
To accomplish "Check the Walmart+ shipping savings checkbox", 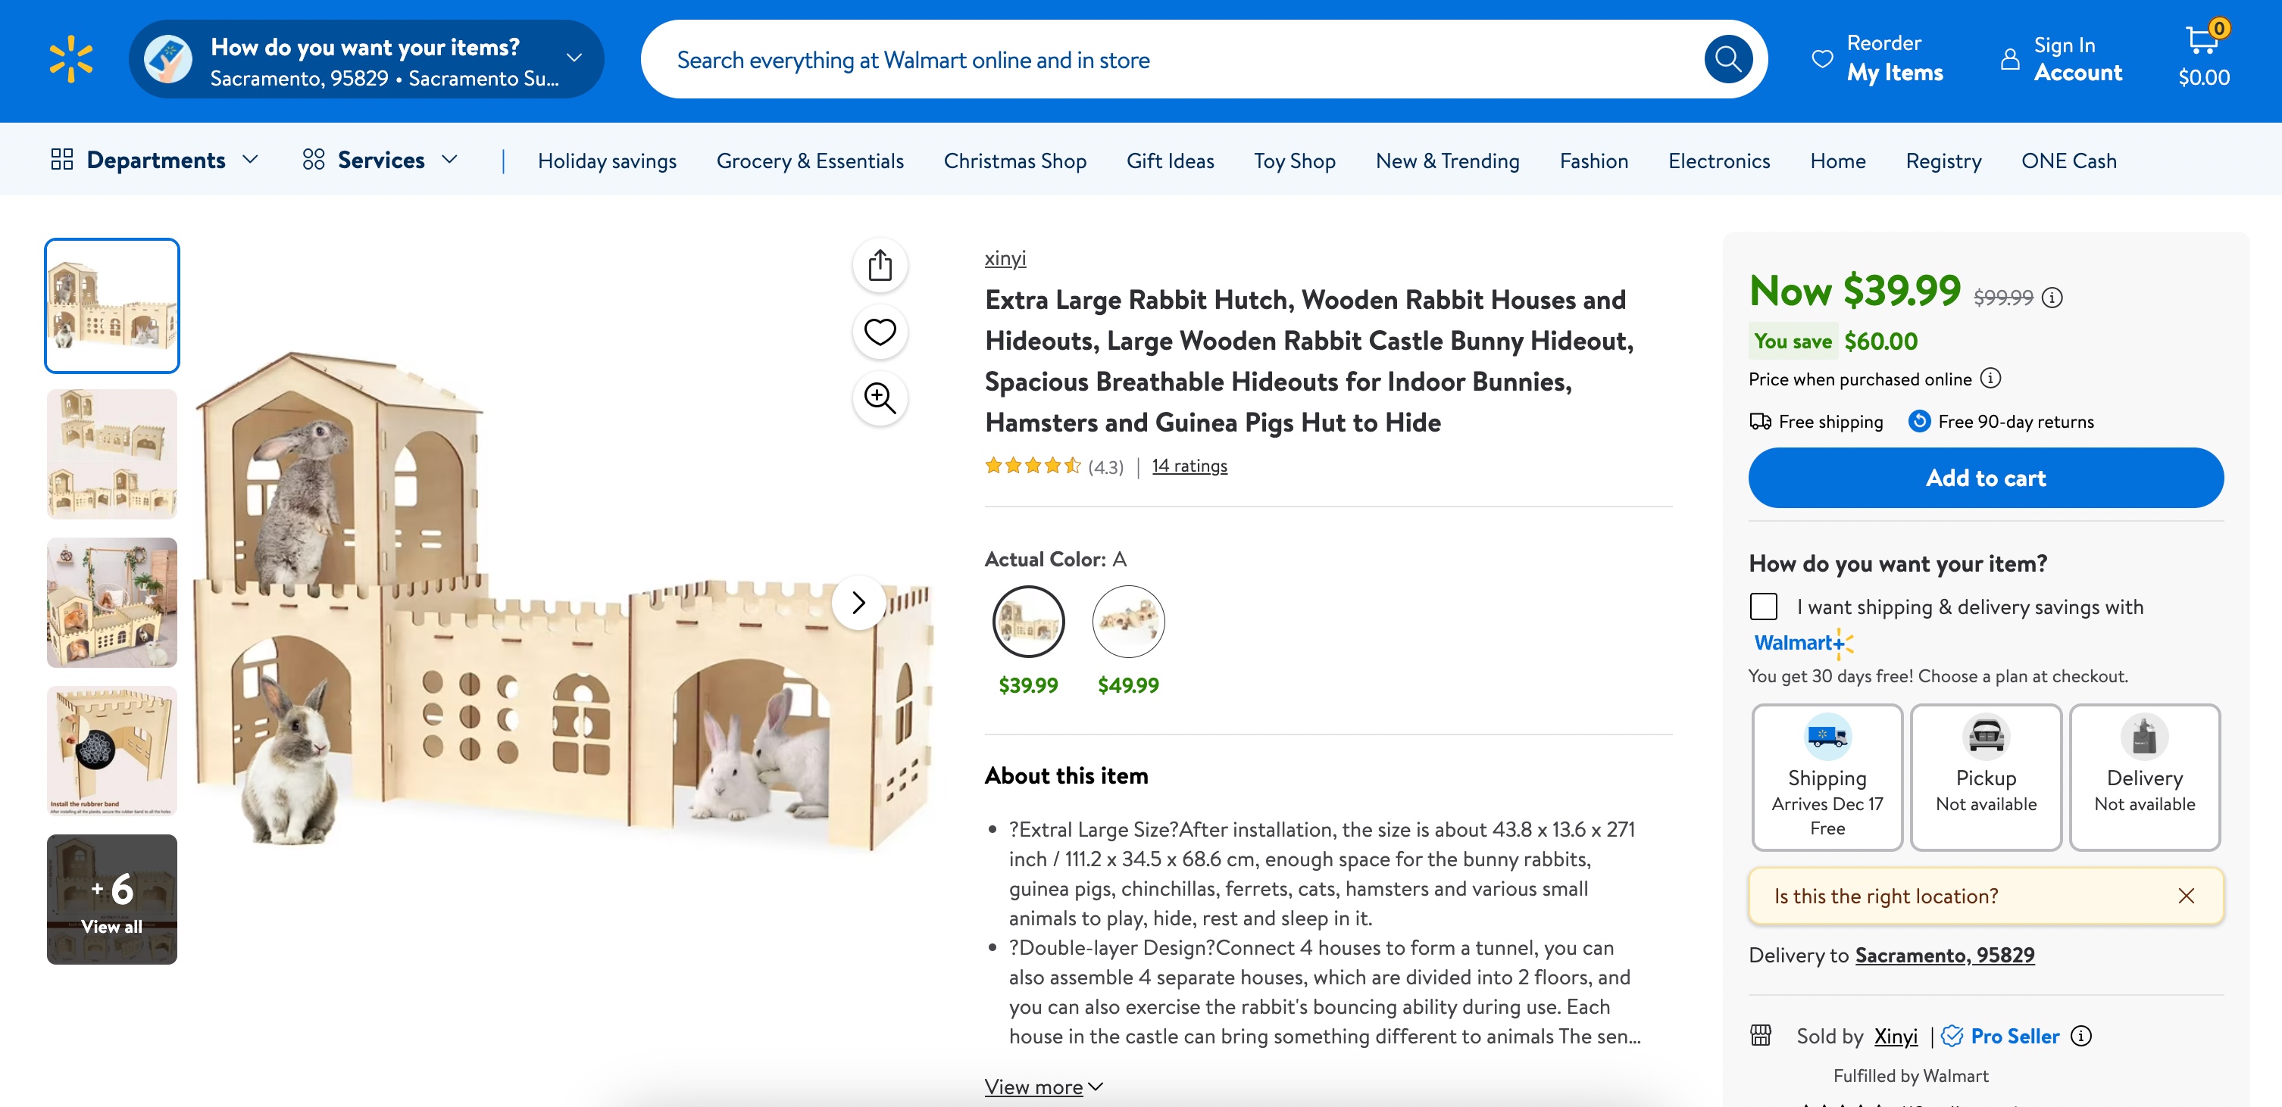I will 1764,607.
